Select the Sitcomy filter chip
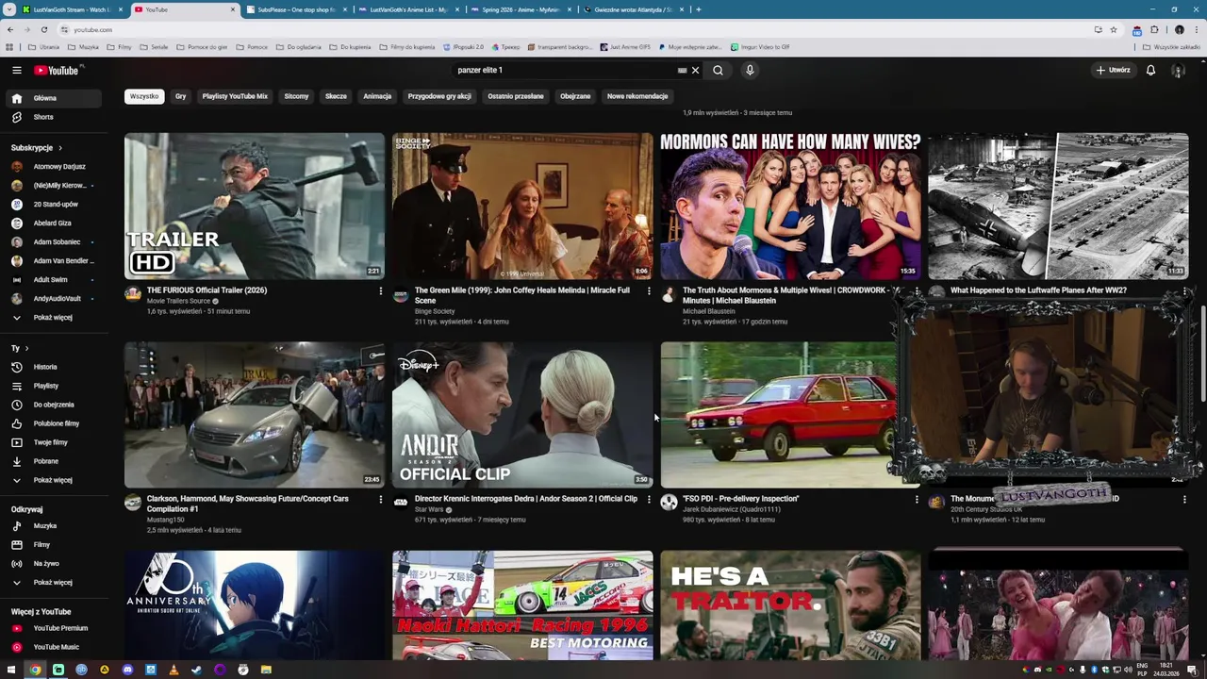Image resolution: width=1207 pixels, height=679 pixels. 296,96
